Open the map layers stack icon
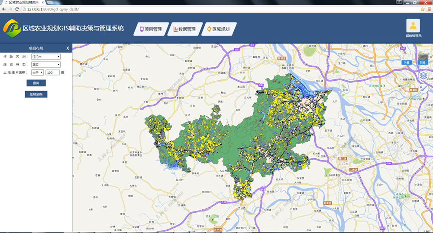Viewport: 433px width, 233px height. pyautogui.click(x=423, y=76)
